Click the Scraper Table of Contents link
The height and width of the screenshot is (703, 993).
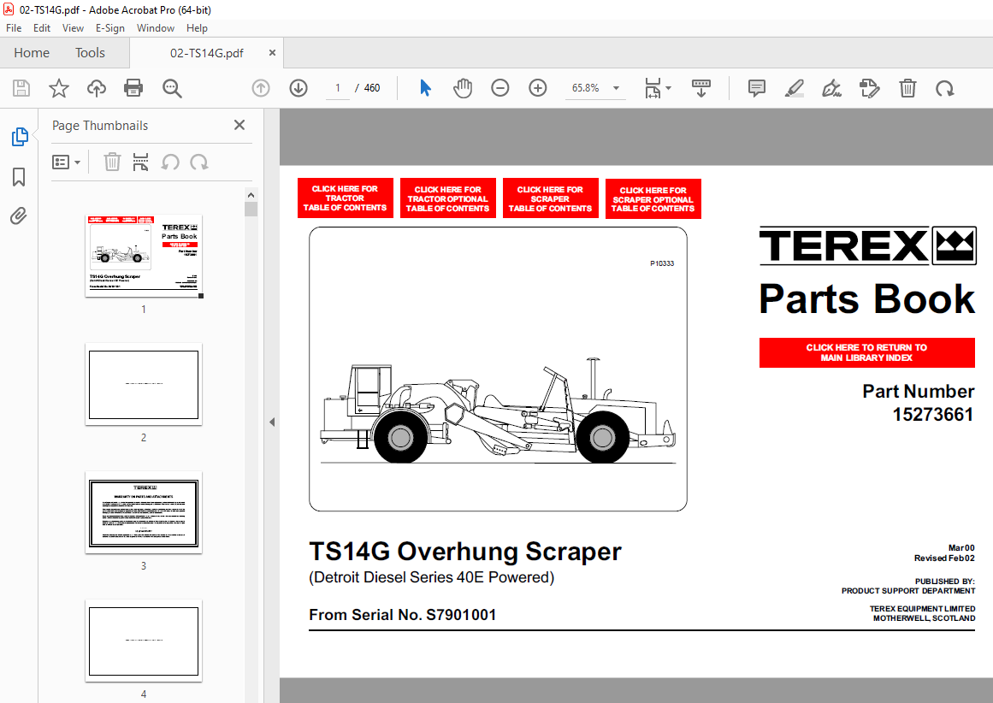[550, 199]
